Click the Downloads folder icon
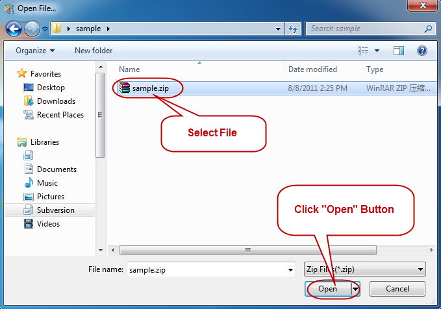This screenshot has width=441, height=309. (29, 101)
